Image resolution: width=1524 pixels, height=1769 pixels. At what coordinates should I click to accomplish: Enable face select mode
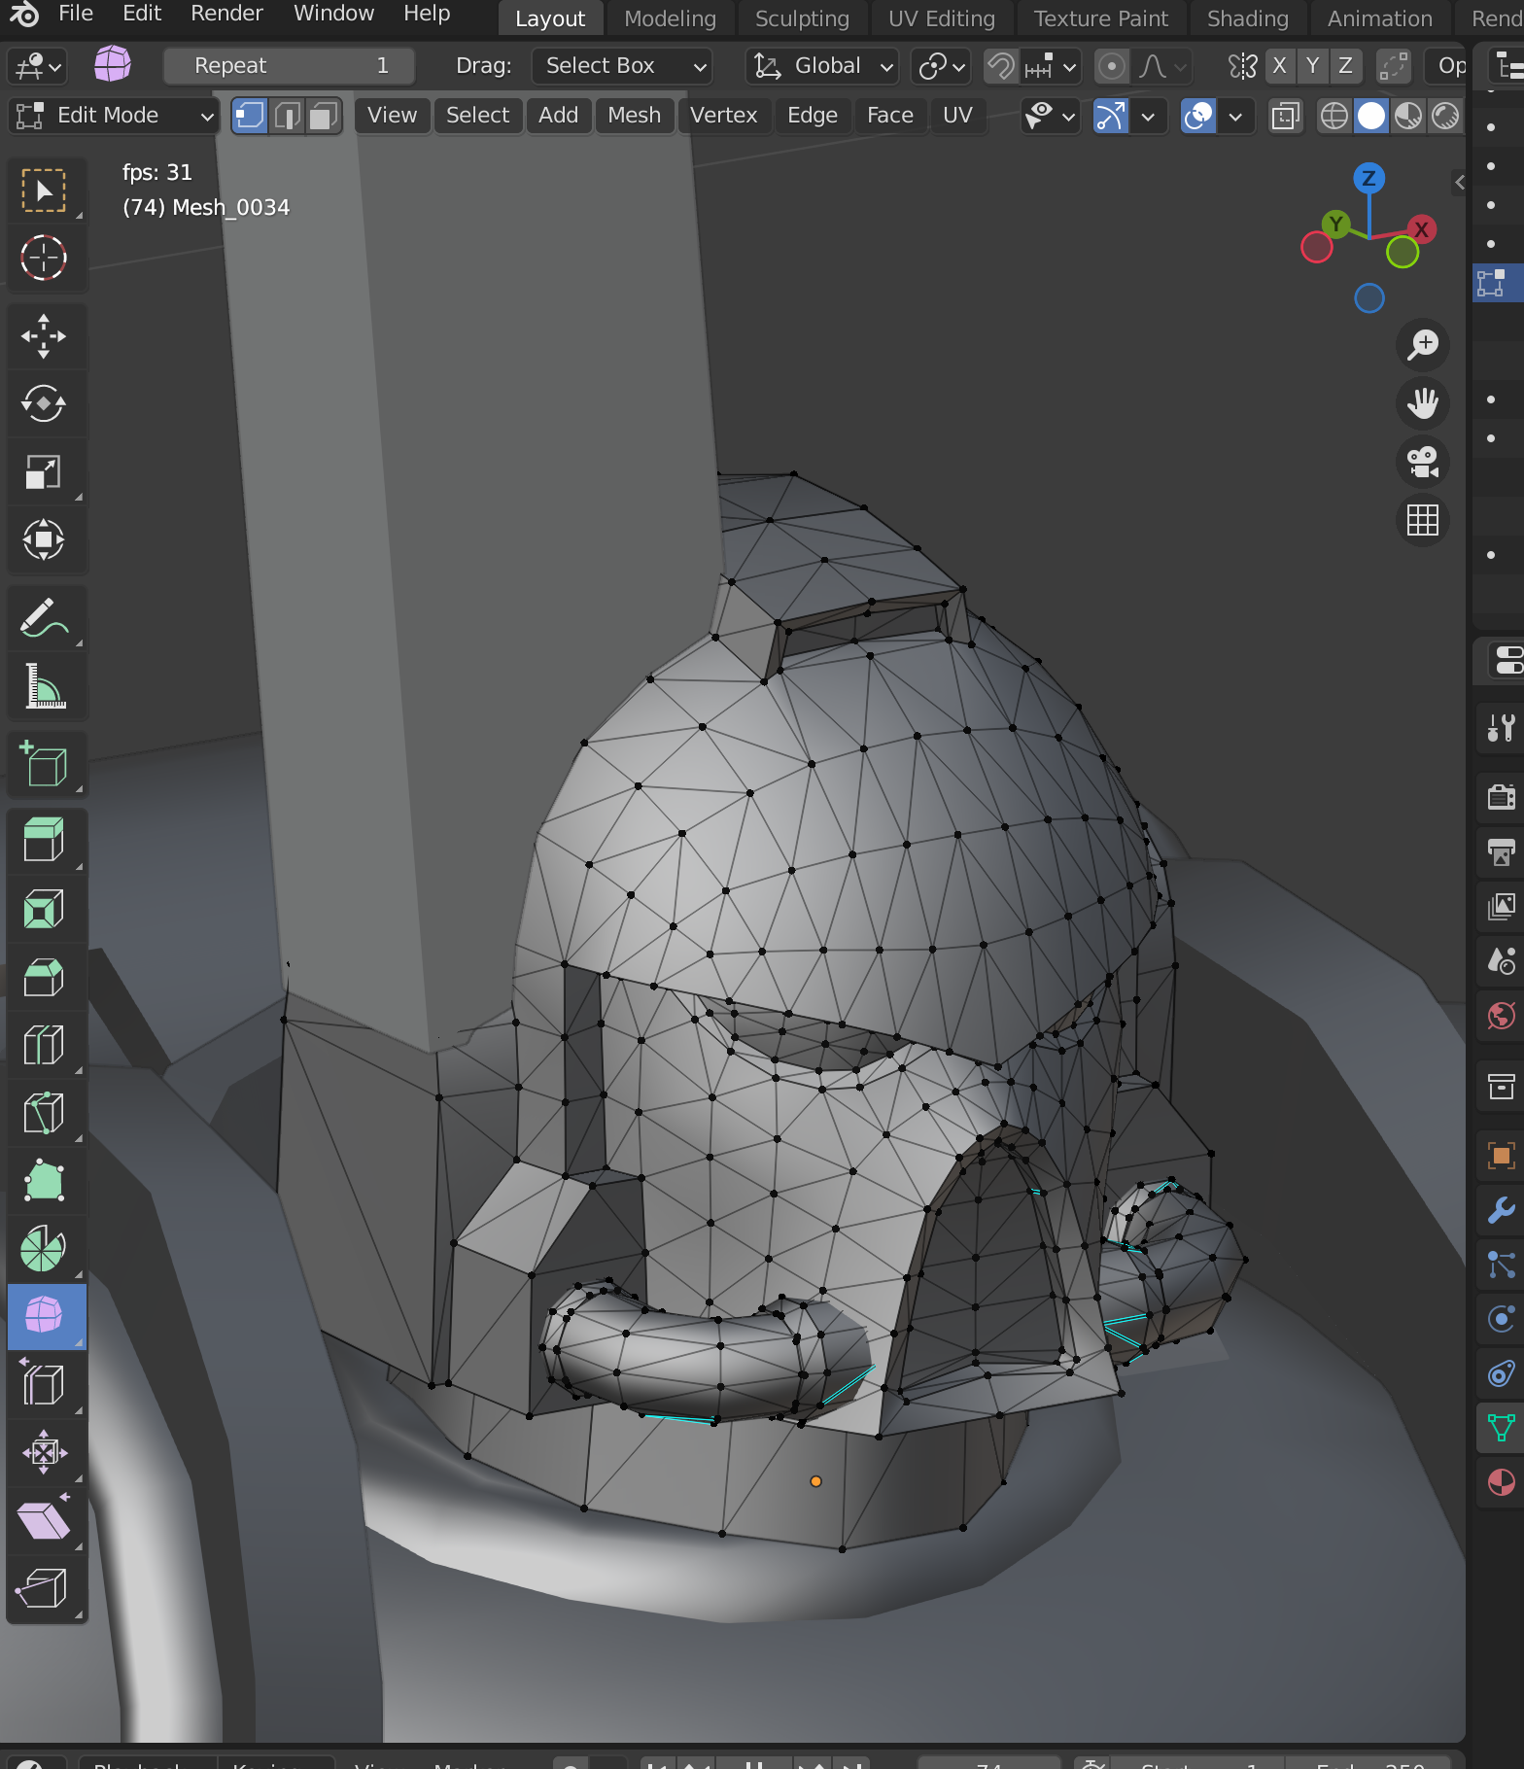click(x=323, y=116)
